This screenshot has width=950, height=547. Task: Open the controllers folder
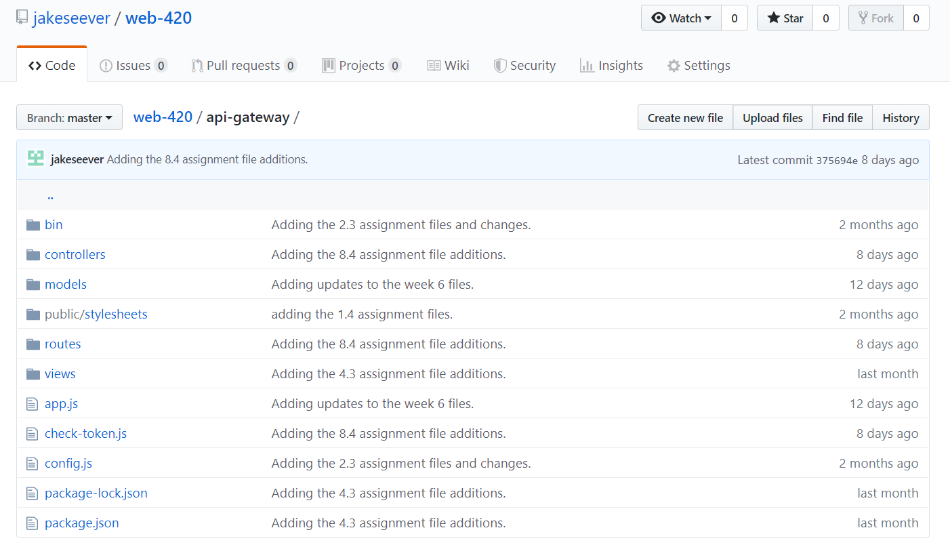[x=75, y=254]
